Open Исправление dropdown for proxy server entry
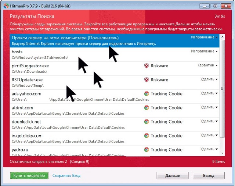Image resolution: width=235 pixels, height=186 pixels. [204, 37]
